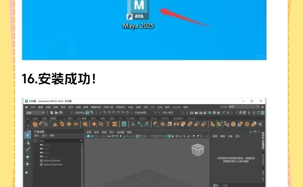The width and height of the screenshot is (303, 187).
Task: Open the 渲染器 menu in the viewport panel
Action: tap(120, 132)
